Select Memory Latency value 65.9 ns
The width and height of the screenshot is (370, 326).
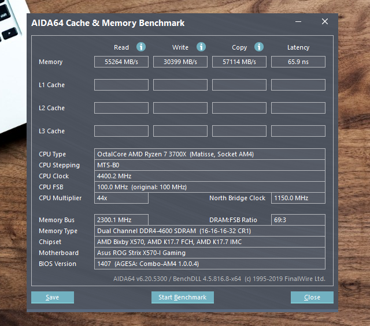coord(298,62)
